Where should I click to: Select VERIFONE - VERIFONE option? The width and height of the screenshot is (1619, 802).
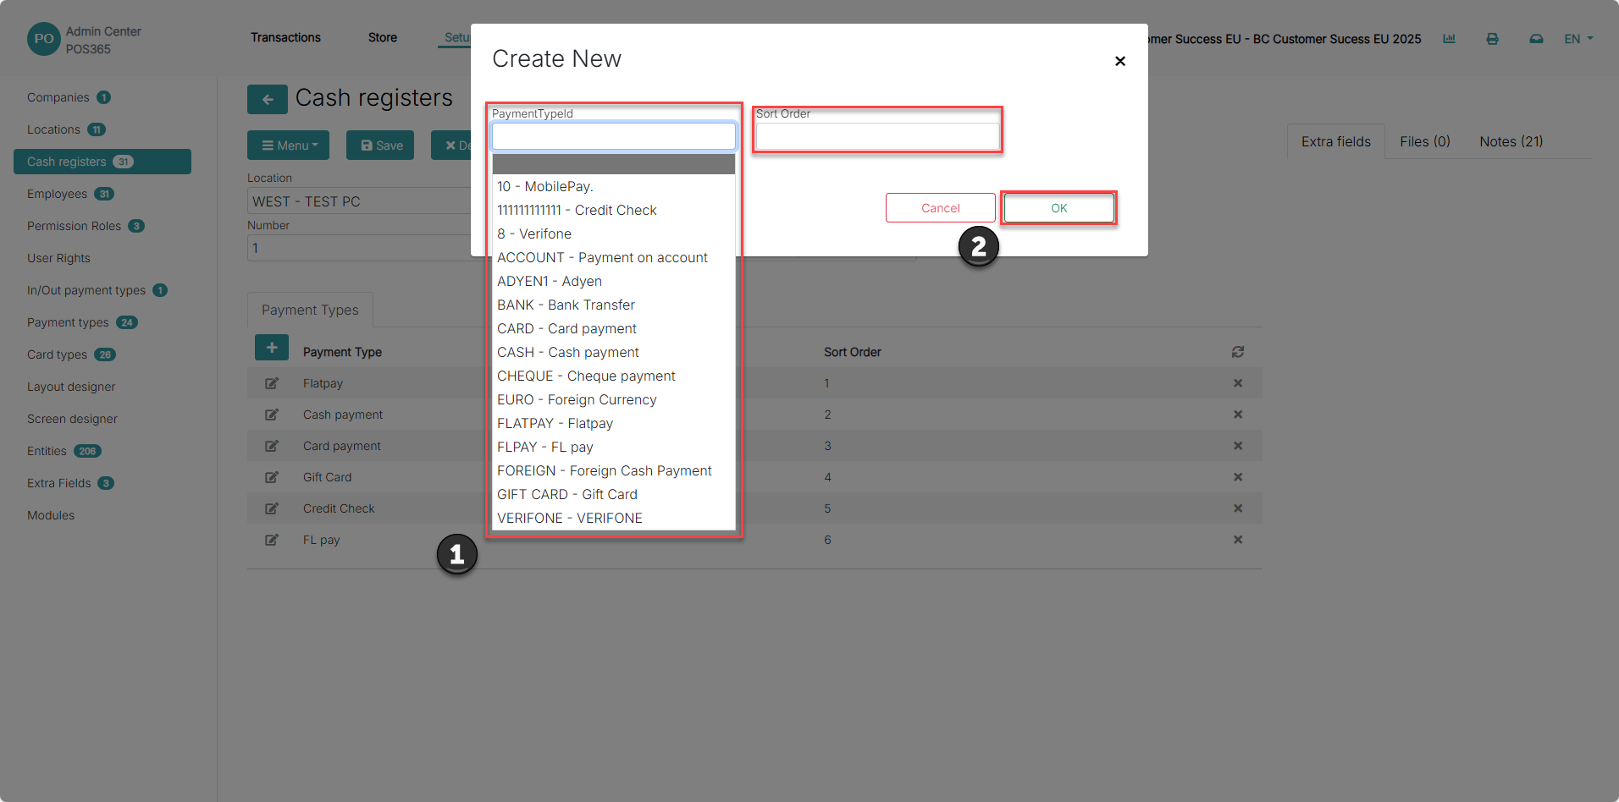point(614,518)
